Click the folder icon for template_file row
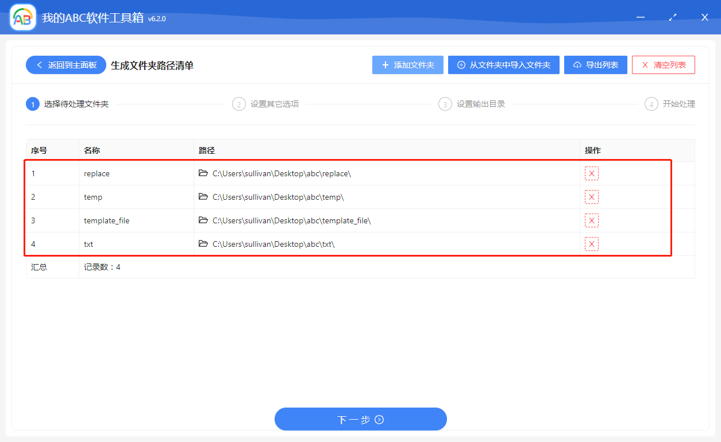This screenshot has width=721, height=442. (203, 220)
